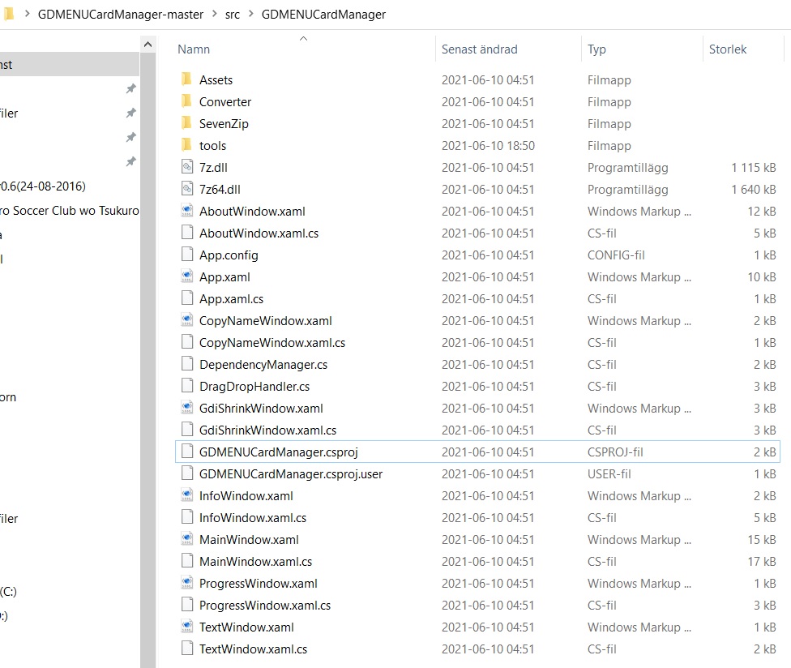Select the GDMENUCardManager.csproj.user file icon
This screenshot has width=791, height=668.
tap(187, 473)
